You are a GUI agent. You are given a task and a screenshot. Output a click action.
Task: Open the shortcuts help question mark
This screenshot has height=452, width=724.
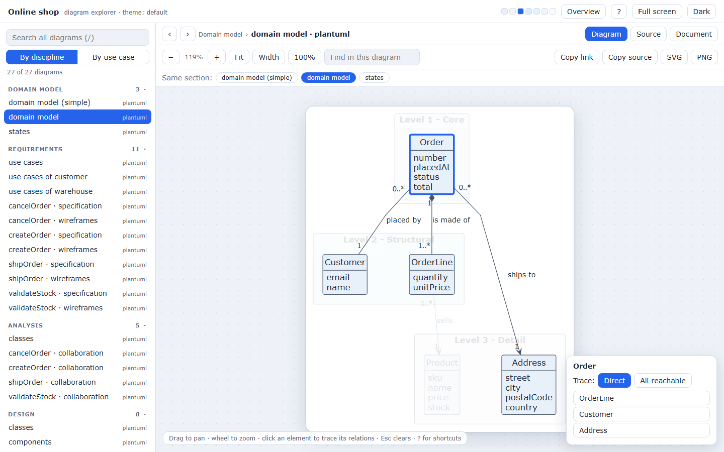click(x=619, y=12)
